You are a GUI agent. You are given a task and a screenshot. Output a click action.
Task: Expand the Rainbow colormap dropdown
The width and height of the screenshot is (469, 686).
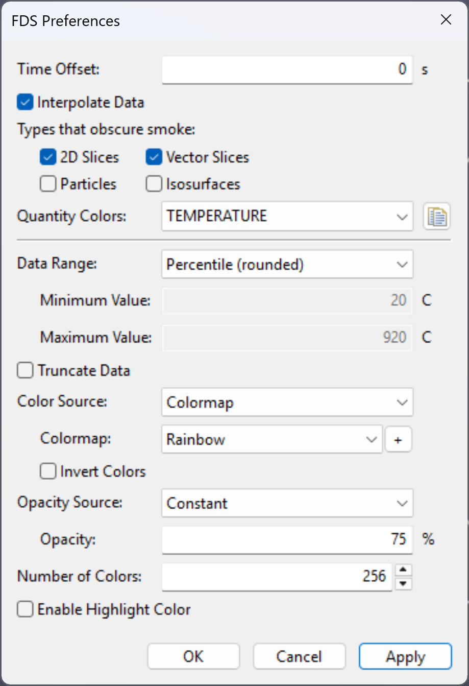tap(272, 440)
